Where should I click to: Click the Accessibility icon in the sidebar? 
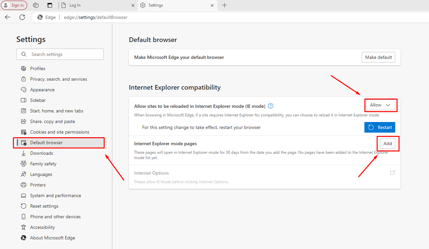(23, 227)
